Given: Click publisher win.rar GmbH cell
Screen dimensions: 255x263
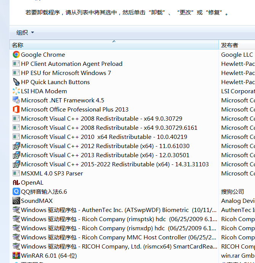Looking at the screenshot, I should tap(238, 255).
